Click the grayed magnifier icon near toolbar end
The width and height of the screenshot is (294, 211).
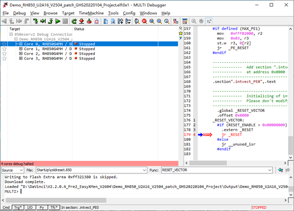pos(194,21)
